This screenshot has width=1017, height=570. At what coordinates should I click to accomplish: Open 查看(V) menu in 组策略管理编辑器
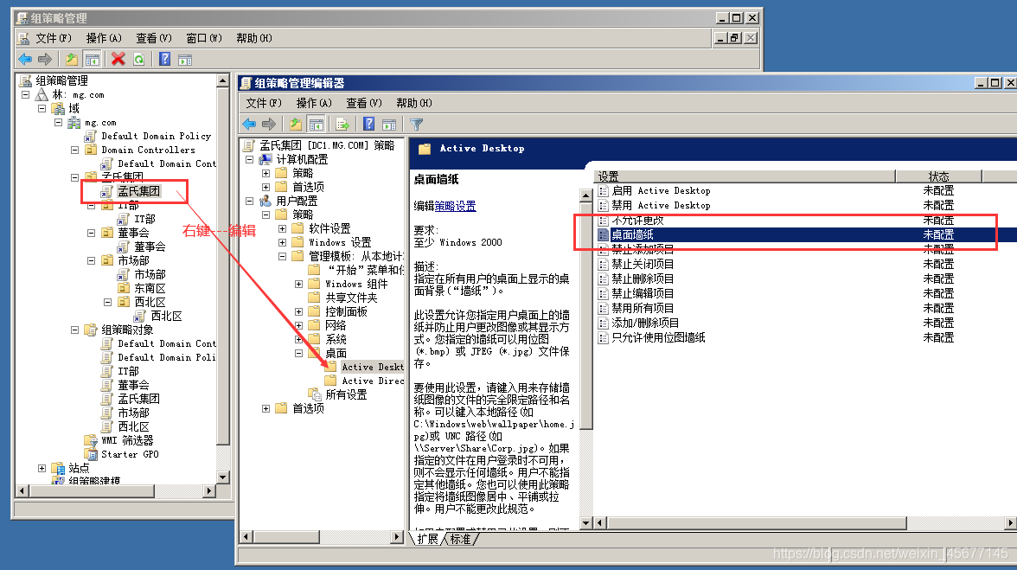(x=364, y=103)
